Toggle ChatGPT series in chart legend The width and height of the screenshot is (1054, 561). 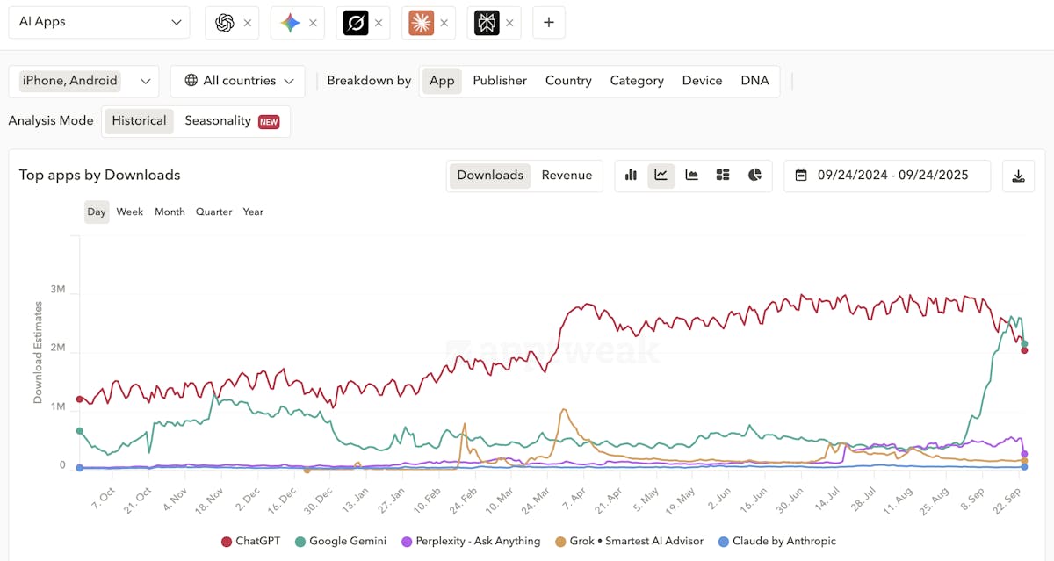250,541
